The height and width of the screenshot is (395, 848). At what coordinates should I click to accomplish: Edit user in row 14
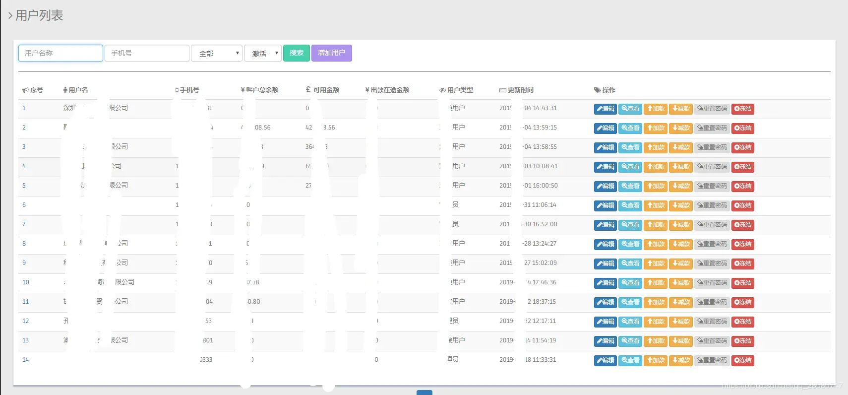click(x=606, y=360)
